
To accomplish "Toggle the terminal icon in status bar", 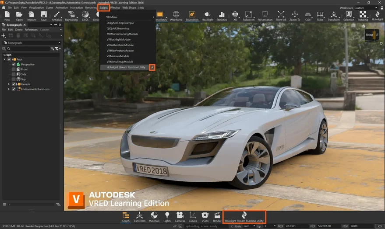I will 180,226.
